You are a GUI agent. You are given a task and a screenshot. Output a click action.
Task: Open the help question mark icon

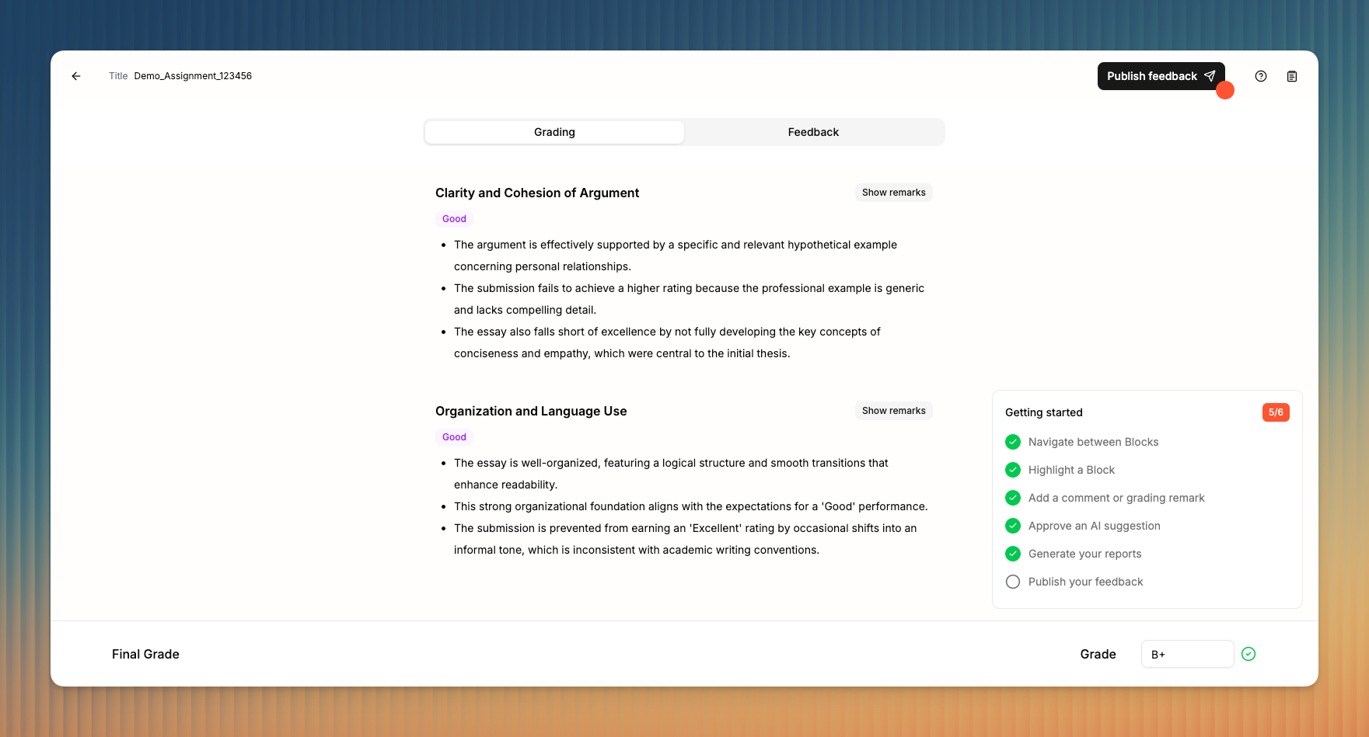(x=1261, y=76)
